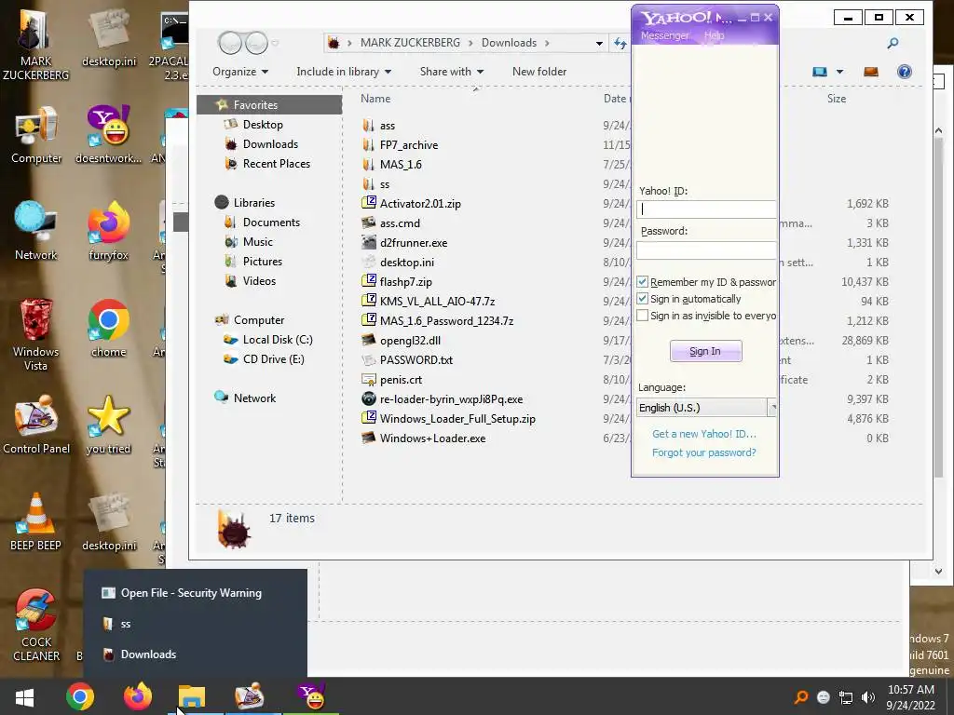Image resolution: width=954 pixels, height=715 pixels.
Task: Uncheck Sign in automatically
Action: pyautogui.click(x=643, y=299)
